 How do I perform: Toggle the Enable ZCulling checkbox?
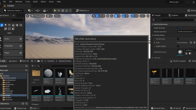pos(178,46)
